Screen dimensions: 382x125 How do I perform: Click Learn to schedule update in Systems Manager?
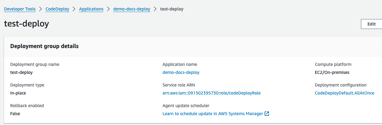(213, 114)
